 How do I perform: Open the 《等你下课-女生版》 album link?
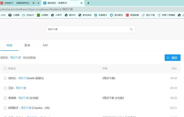[113, 98]
